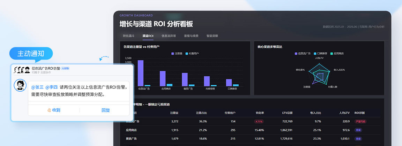Switch to the 信息流异常 tab

(169, 36)
